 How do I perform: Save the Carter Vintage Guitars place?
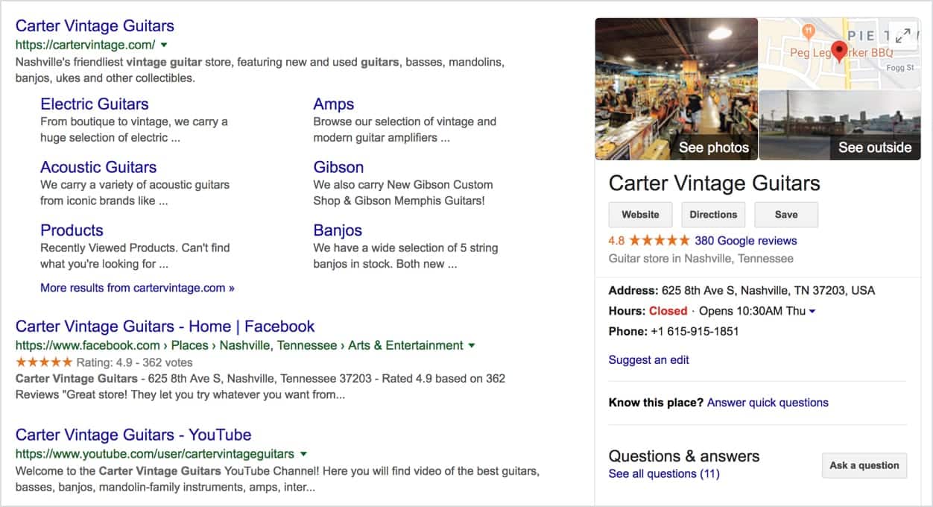(x=786, y=215)
